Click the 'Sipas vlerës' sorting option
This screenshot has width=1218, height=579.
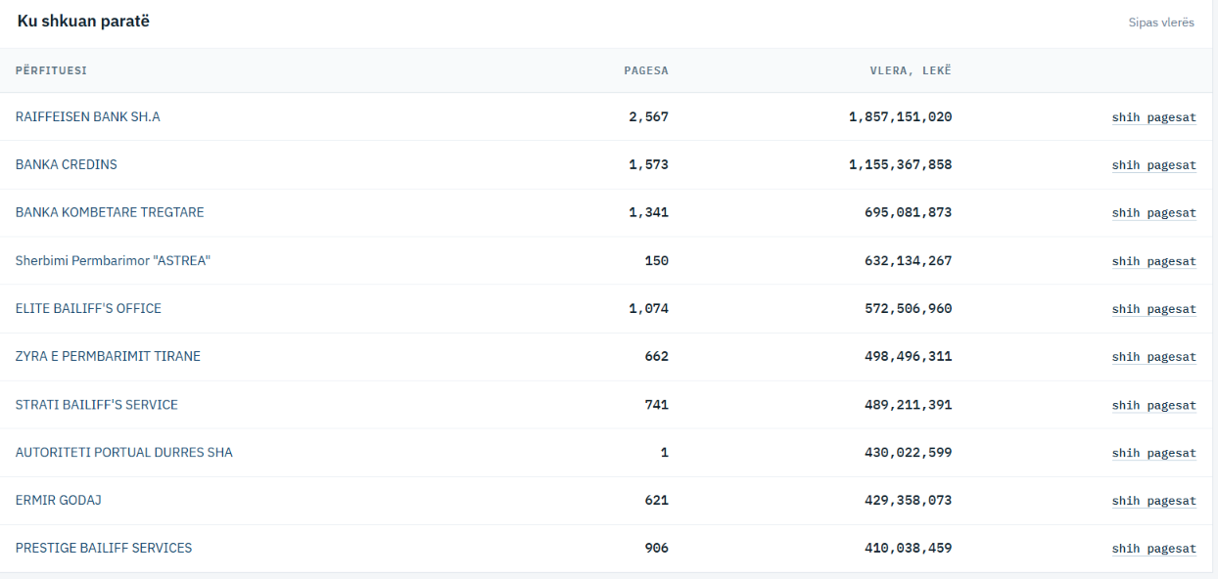1161,22
